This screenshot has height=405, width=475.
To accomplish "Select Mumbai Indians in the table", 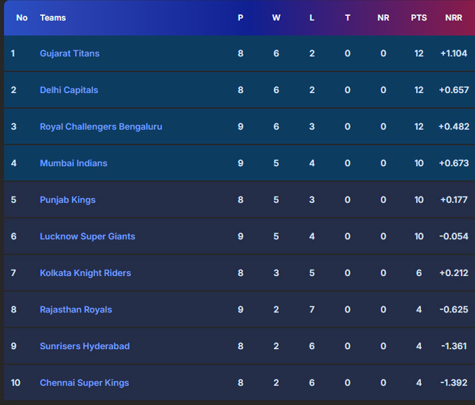I will pyautogui.click(x=73, y=163).
